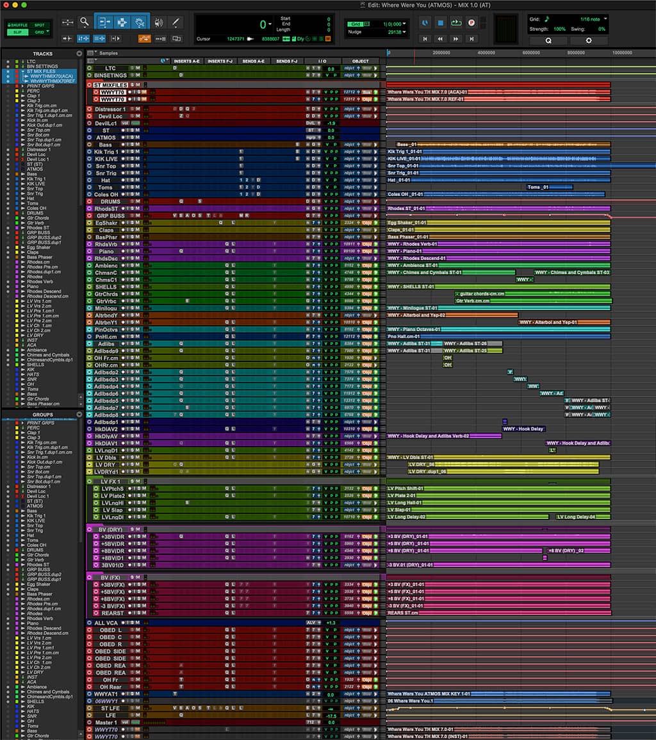Click the SENDS A-E column header
Image resolution: width=656 pixels, height=740 pixels.
(x=254, y=61)
